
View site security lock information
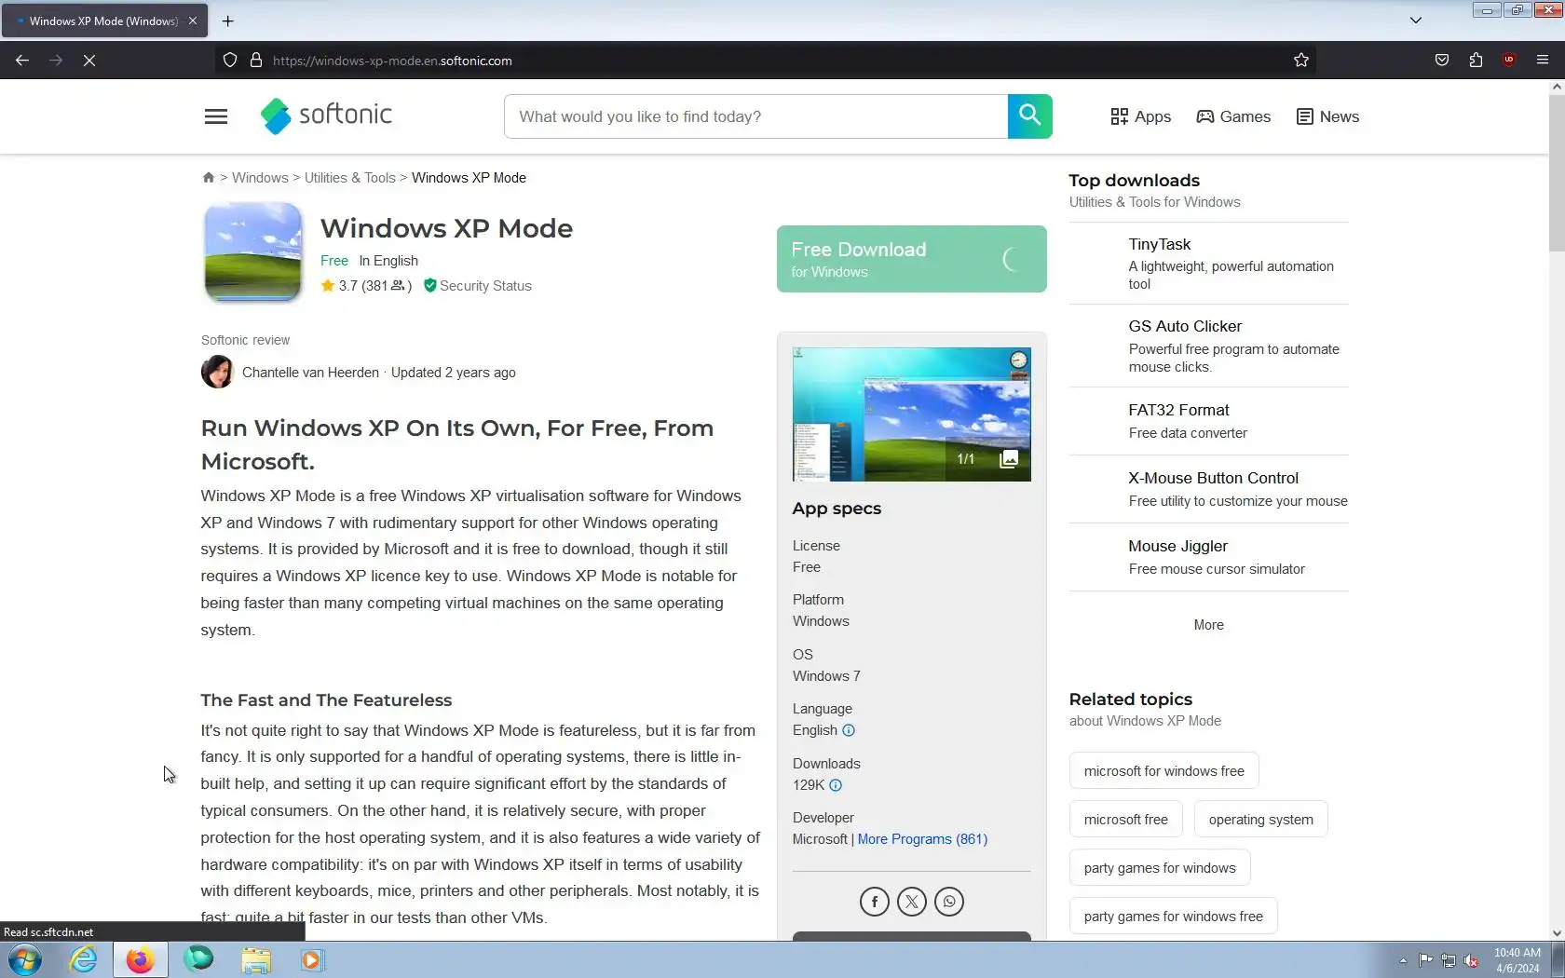click(x=255, y=61)
